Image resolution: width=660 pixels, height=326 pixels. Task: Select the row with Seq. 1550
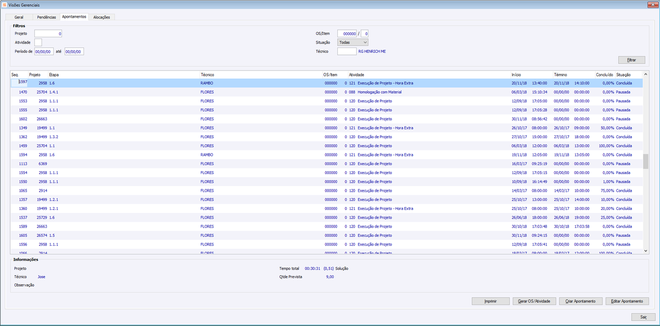[x=327, y=181]
